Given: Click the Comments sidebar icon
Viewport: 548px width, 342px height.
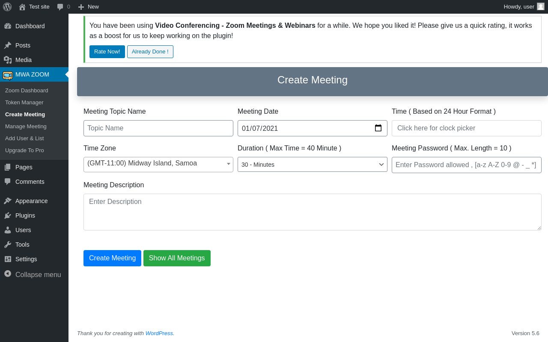Looking at the screenshot, I should (x=8, y=182).
